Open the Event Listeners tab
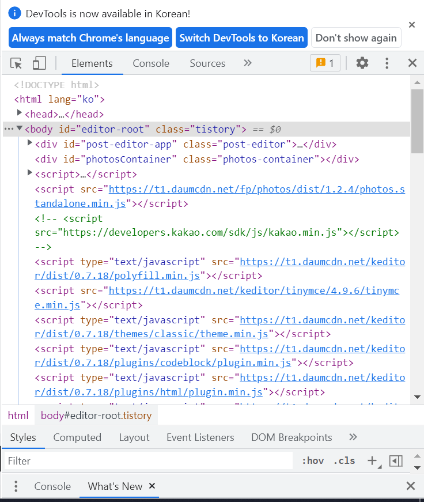 pos(200,437)
